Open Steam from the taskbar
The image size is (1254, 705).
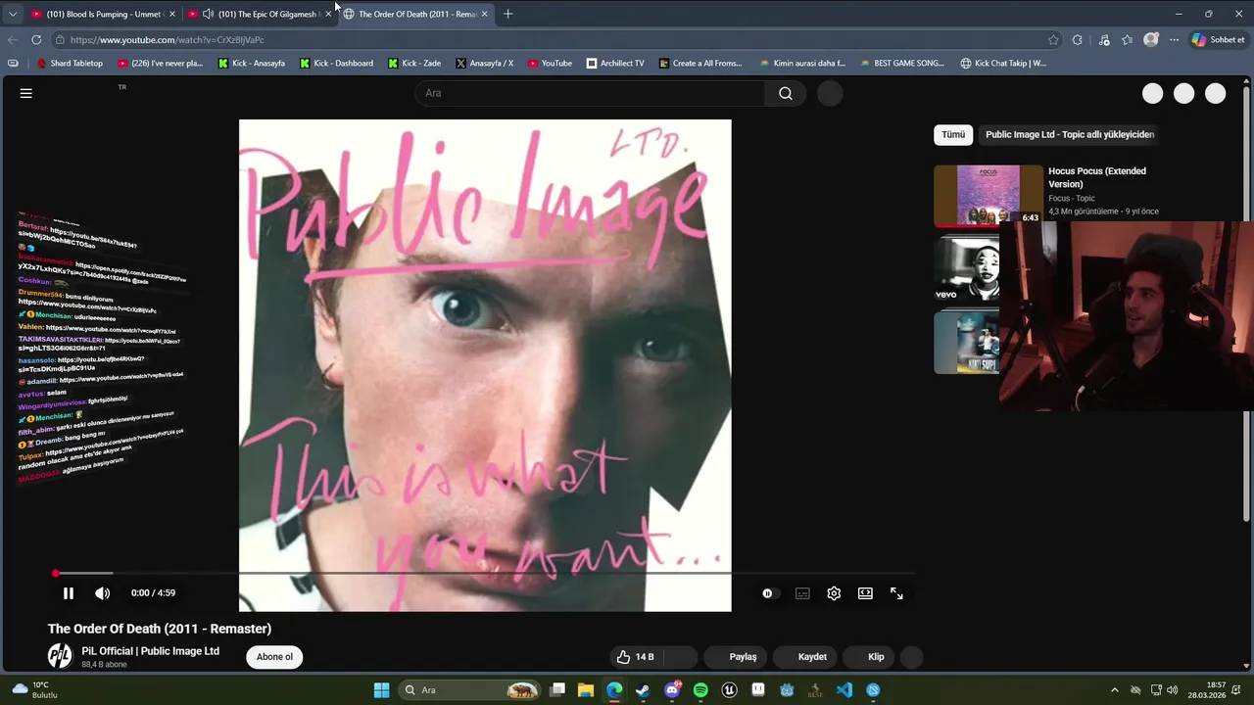pyautogui.click(x=643, y=690)
